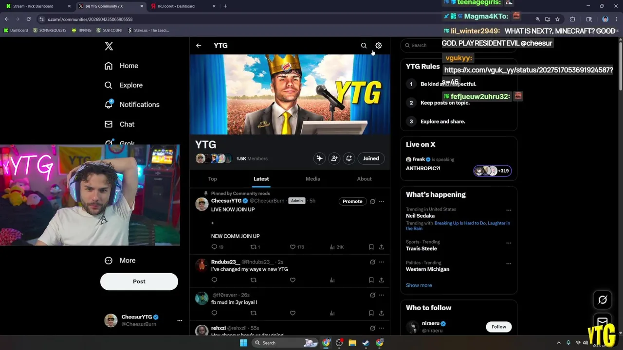Open 1.5K Members list

tap(252, 158)
